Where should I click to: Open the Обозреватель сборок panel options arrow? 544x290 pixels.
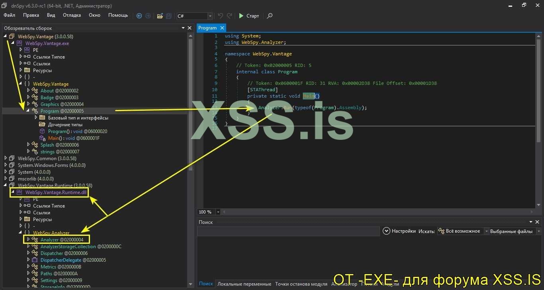pyautogui.click(x=183, y=28)
